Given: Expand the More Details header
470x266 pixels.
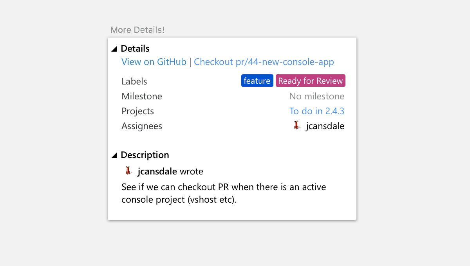Looking at the screenshot, I should (137, 30).
